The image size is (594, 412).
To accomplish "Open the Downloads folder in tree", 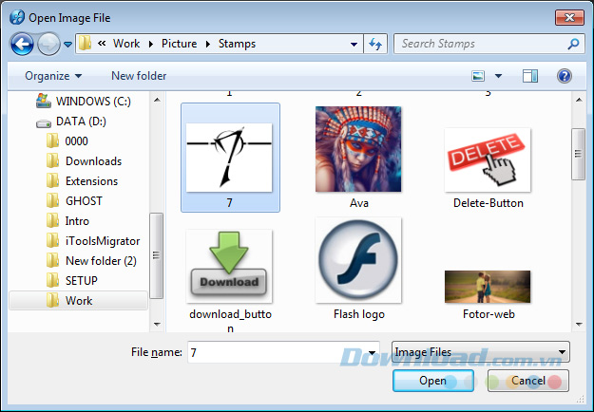I will [x=84, y=161].
